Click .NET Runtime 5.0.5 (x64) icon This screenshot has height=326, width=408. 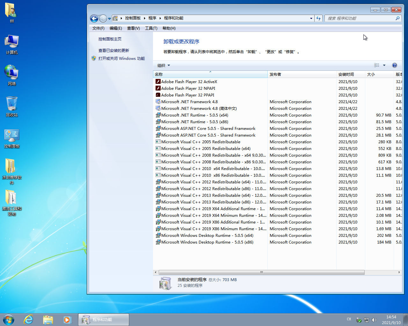(x=158, y=115)
